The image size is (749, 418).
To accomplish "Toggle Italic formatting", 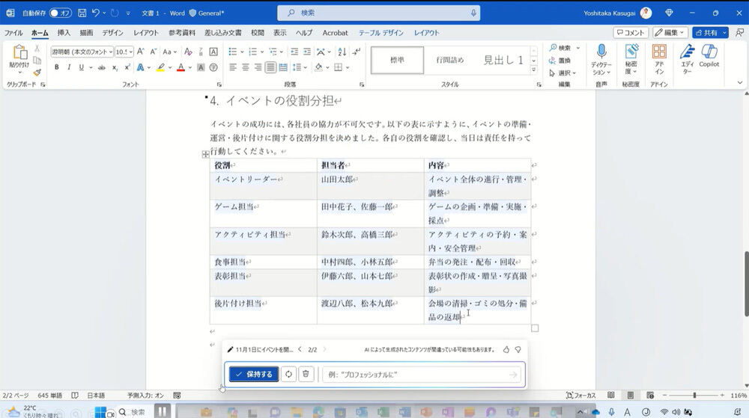I will point(69,67).
